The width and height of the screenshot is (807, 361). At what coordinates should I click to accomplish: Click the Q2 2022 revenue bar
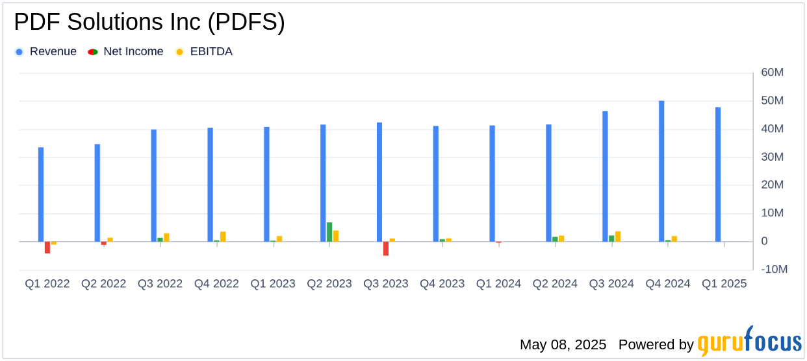(97, 193)
